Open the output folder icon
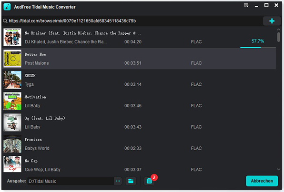The image size is (284, 192). [131, 181]
